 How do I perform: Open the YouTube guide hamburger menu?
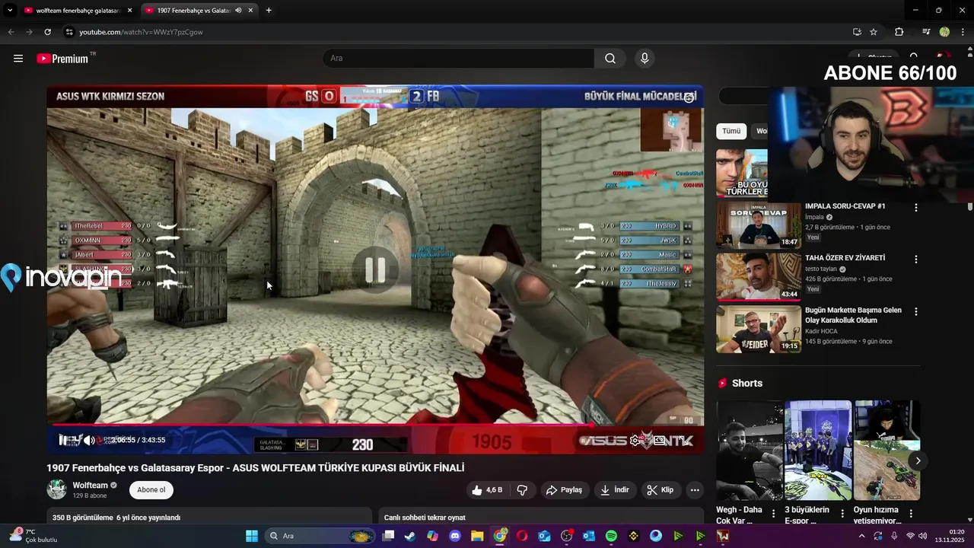point(18,59)
